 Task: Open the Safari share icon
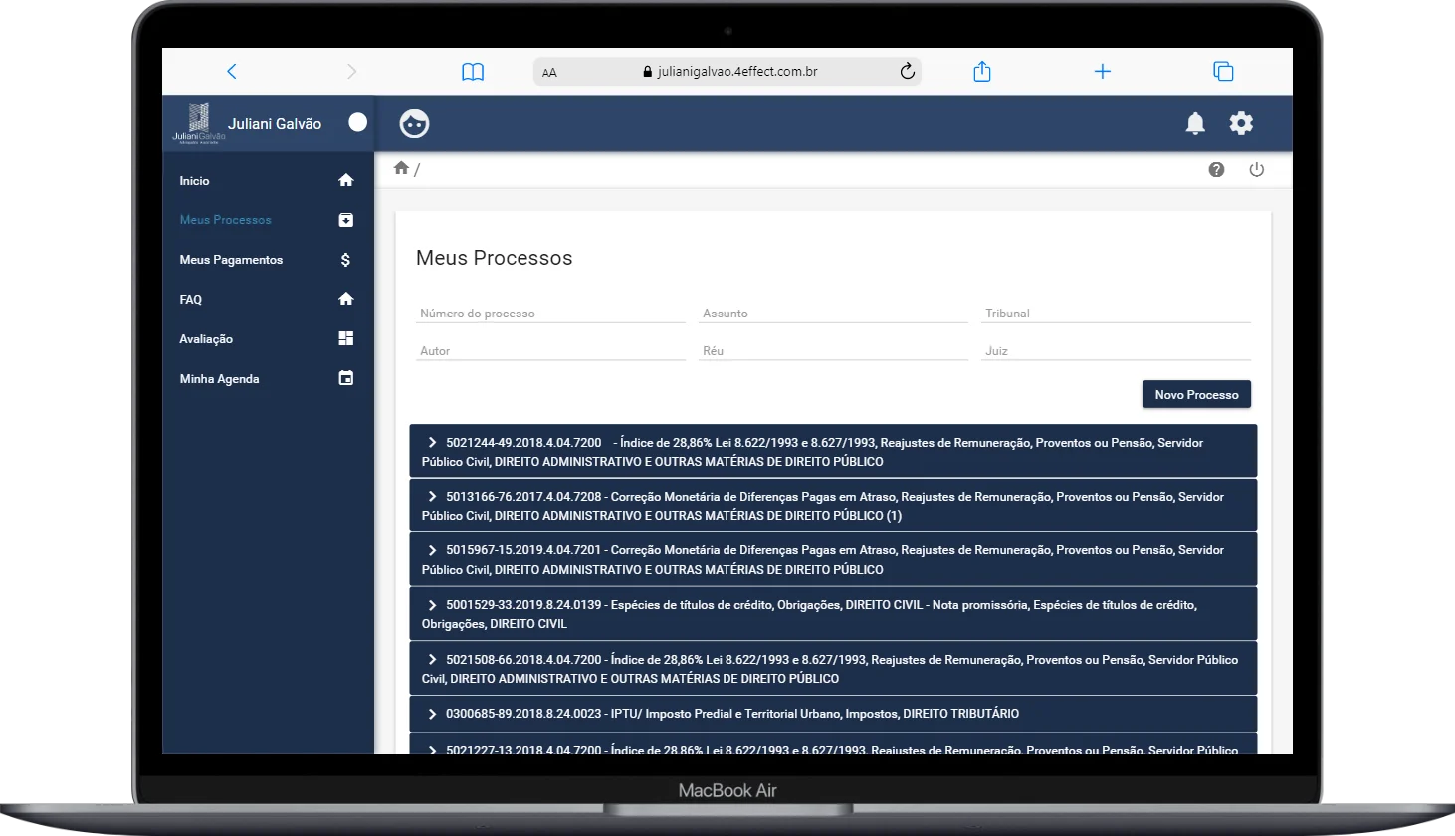tap(982, 71)
